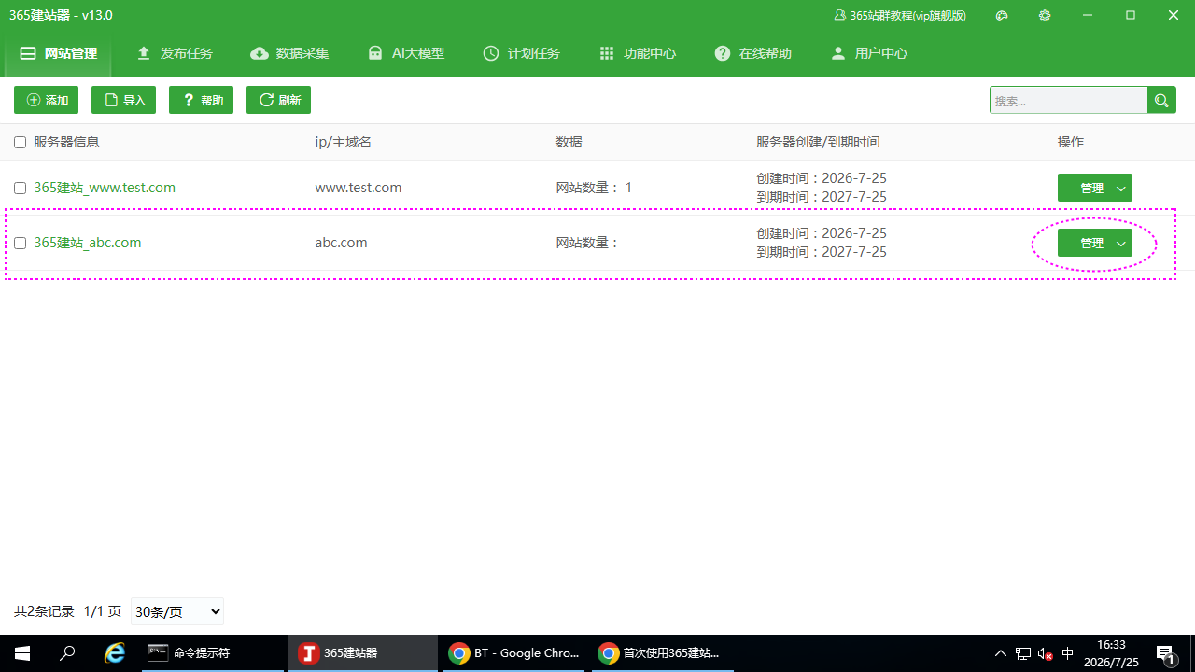This screenshot has width=1195, height=672.
Task: Click the 服务器创建/到期时间 column header
Action: [818, 142]
